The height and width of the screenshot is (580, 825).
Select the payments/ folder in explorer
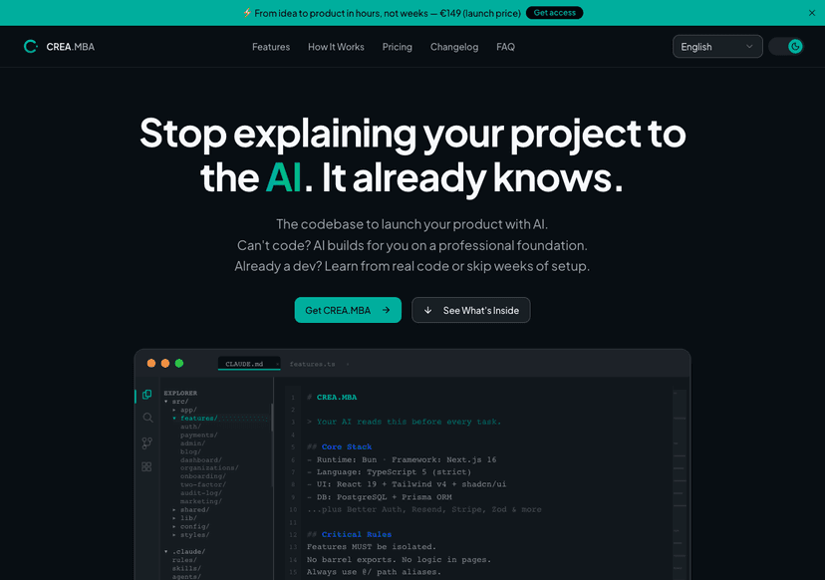pos(198,435)
